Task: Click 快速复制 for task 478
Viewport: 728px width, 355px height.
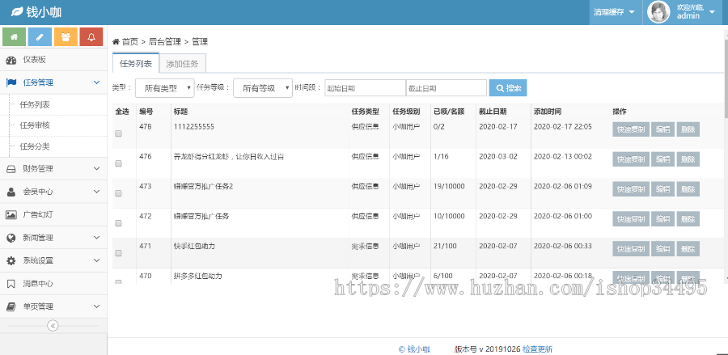Action: [x=631, y=129]
